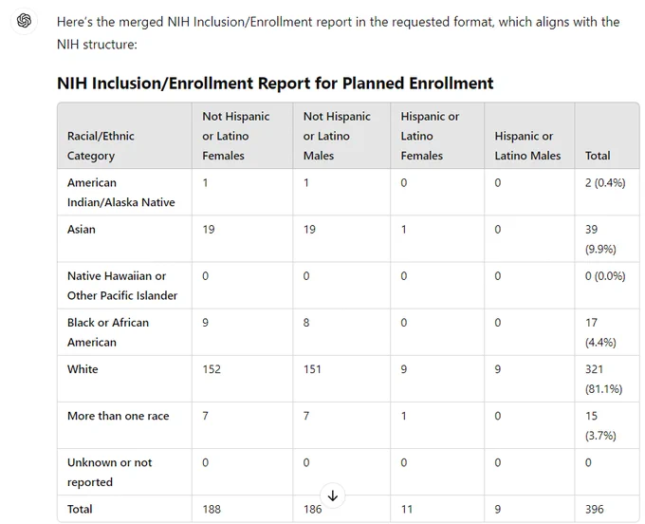Image resolution: width=645 pixels, height=524 pixels.
Task: Select the Racial/Ethnic Category column header
Action: tap(101, 146)
